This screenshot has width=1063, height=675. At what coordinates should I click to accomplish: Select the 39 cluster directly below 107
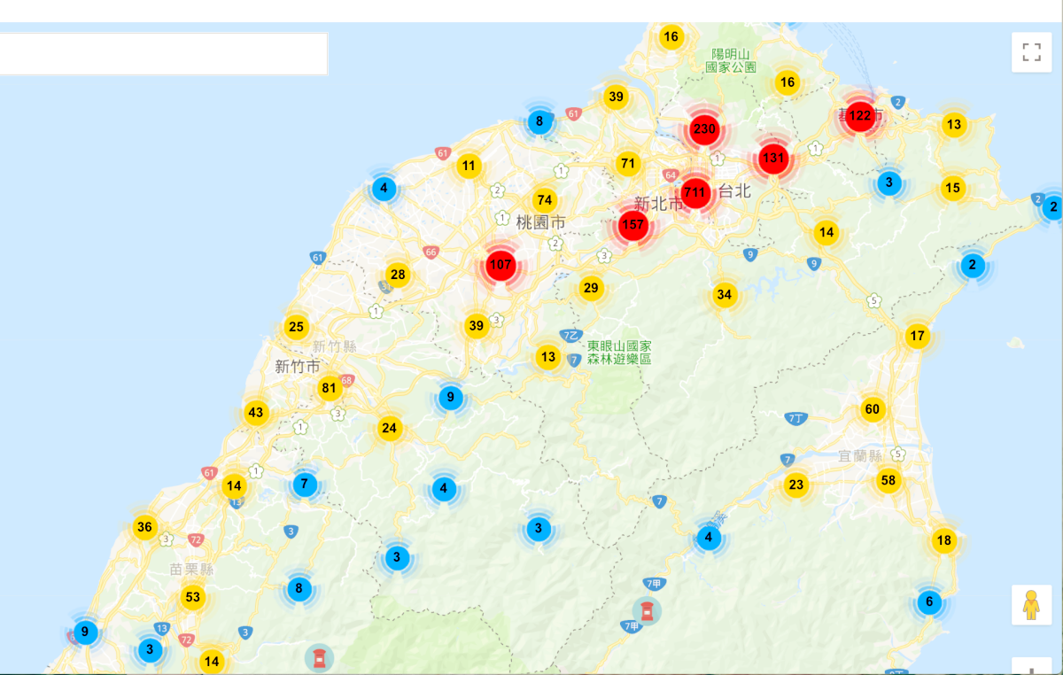click(477, 326)
